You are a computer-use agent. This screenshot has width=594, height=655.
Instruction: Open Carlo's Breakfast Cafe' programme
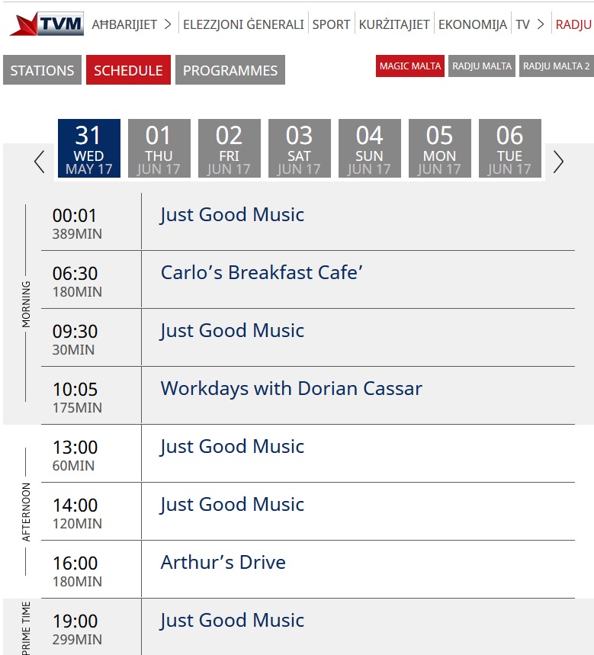262,272
